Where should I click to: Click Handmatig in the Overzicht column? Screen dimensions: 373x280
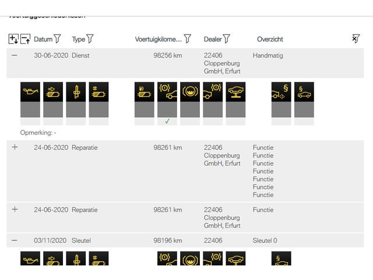268,55
